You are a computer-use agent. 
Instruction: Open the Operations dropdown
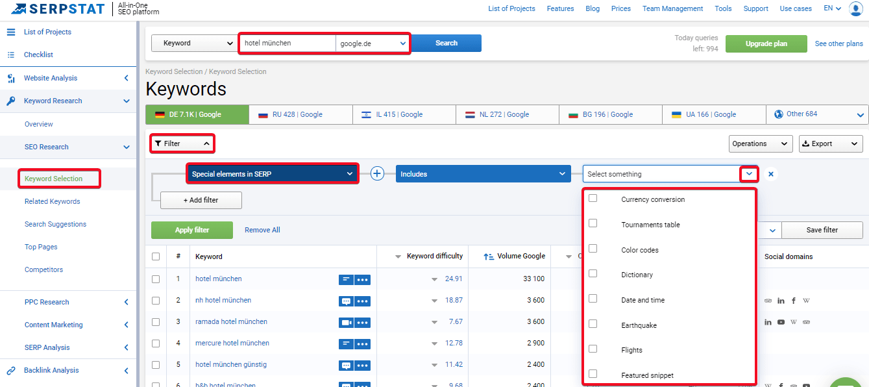tap(761, 144)
